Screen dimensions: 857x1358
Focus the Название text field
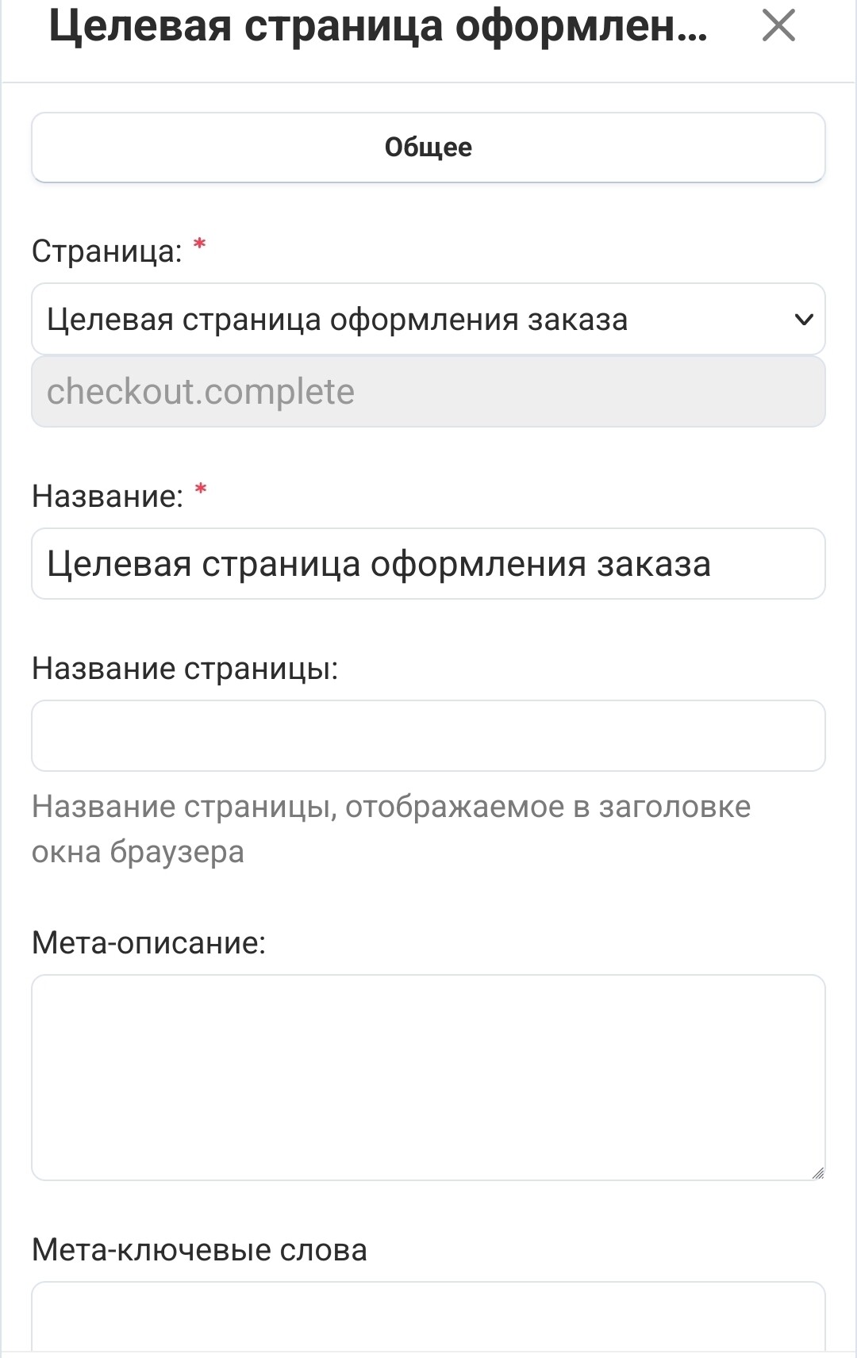pyautogui.click(x=428, y=564)
